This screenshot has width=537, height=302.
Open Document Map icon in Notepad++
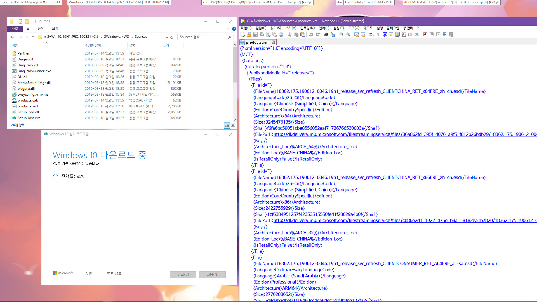(x=397, y=34)
